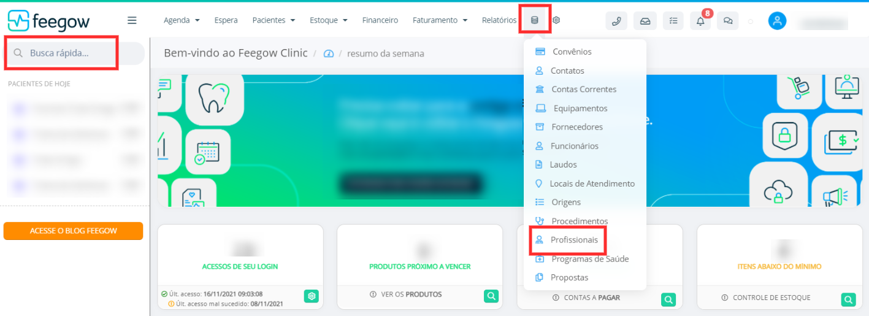
Task: Select Profissionais from the dropdown list
Action: click(567, 240)
